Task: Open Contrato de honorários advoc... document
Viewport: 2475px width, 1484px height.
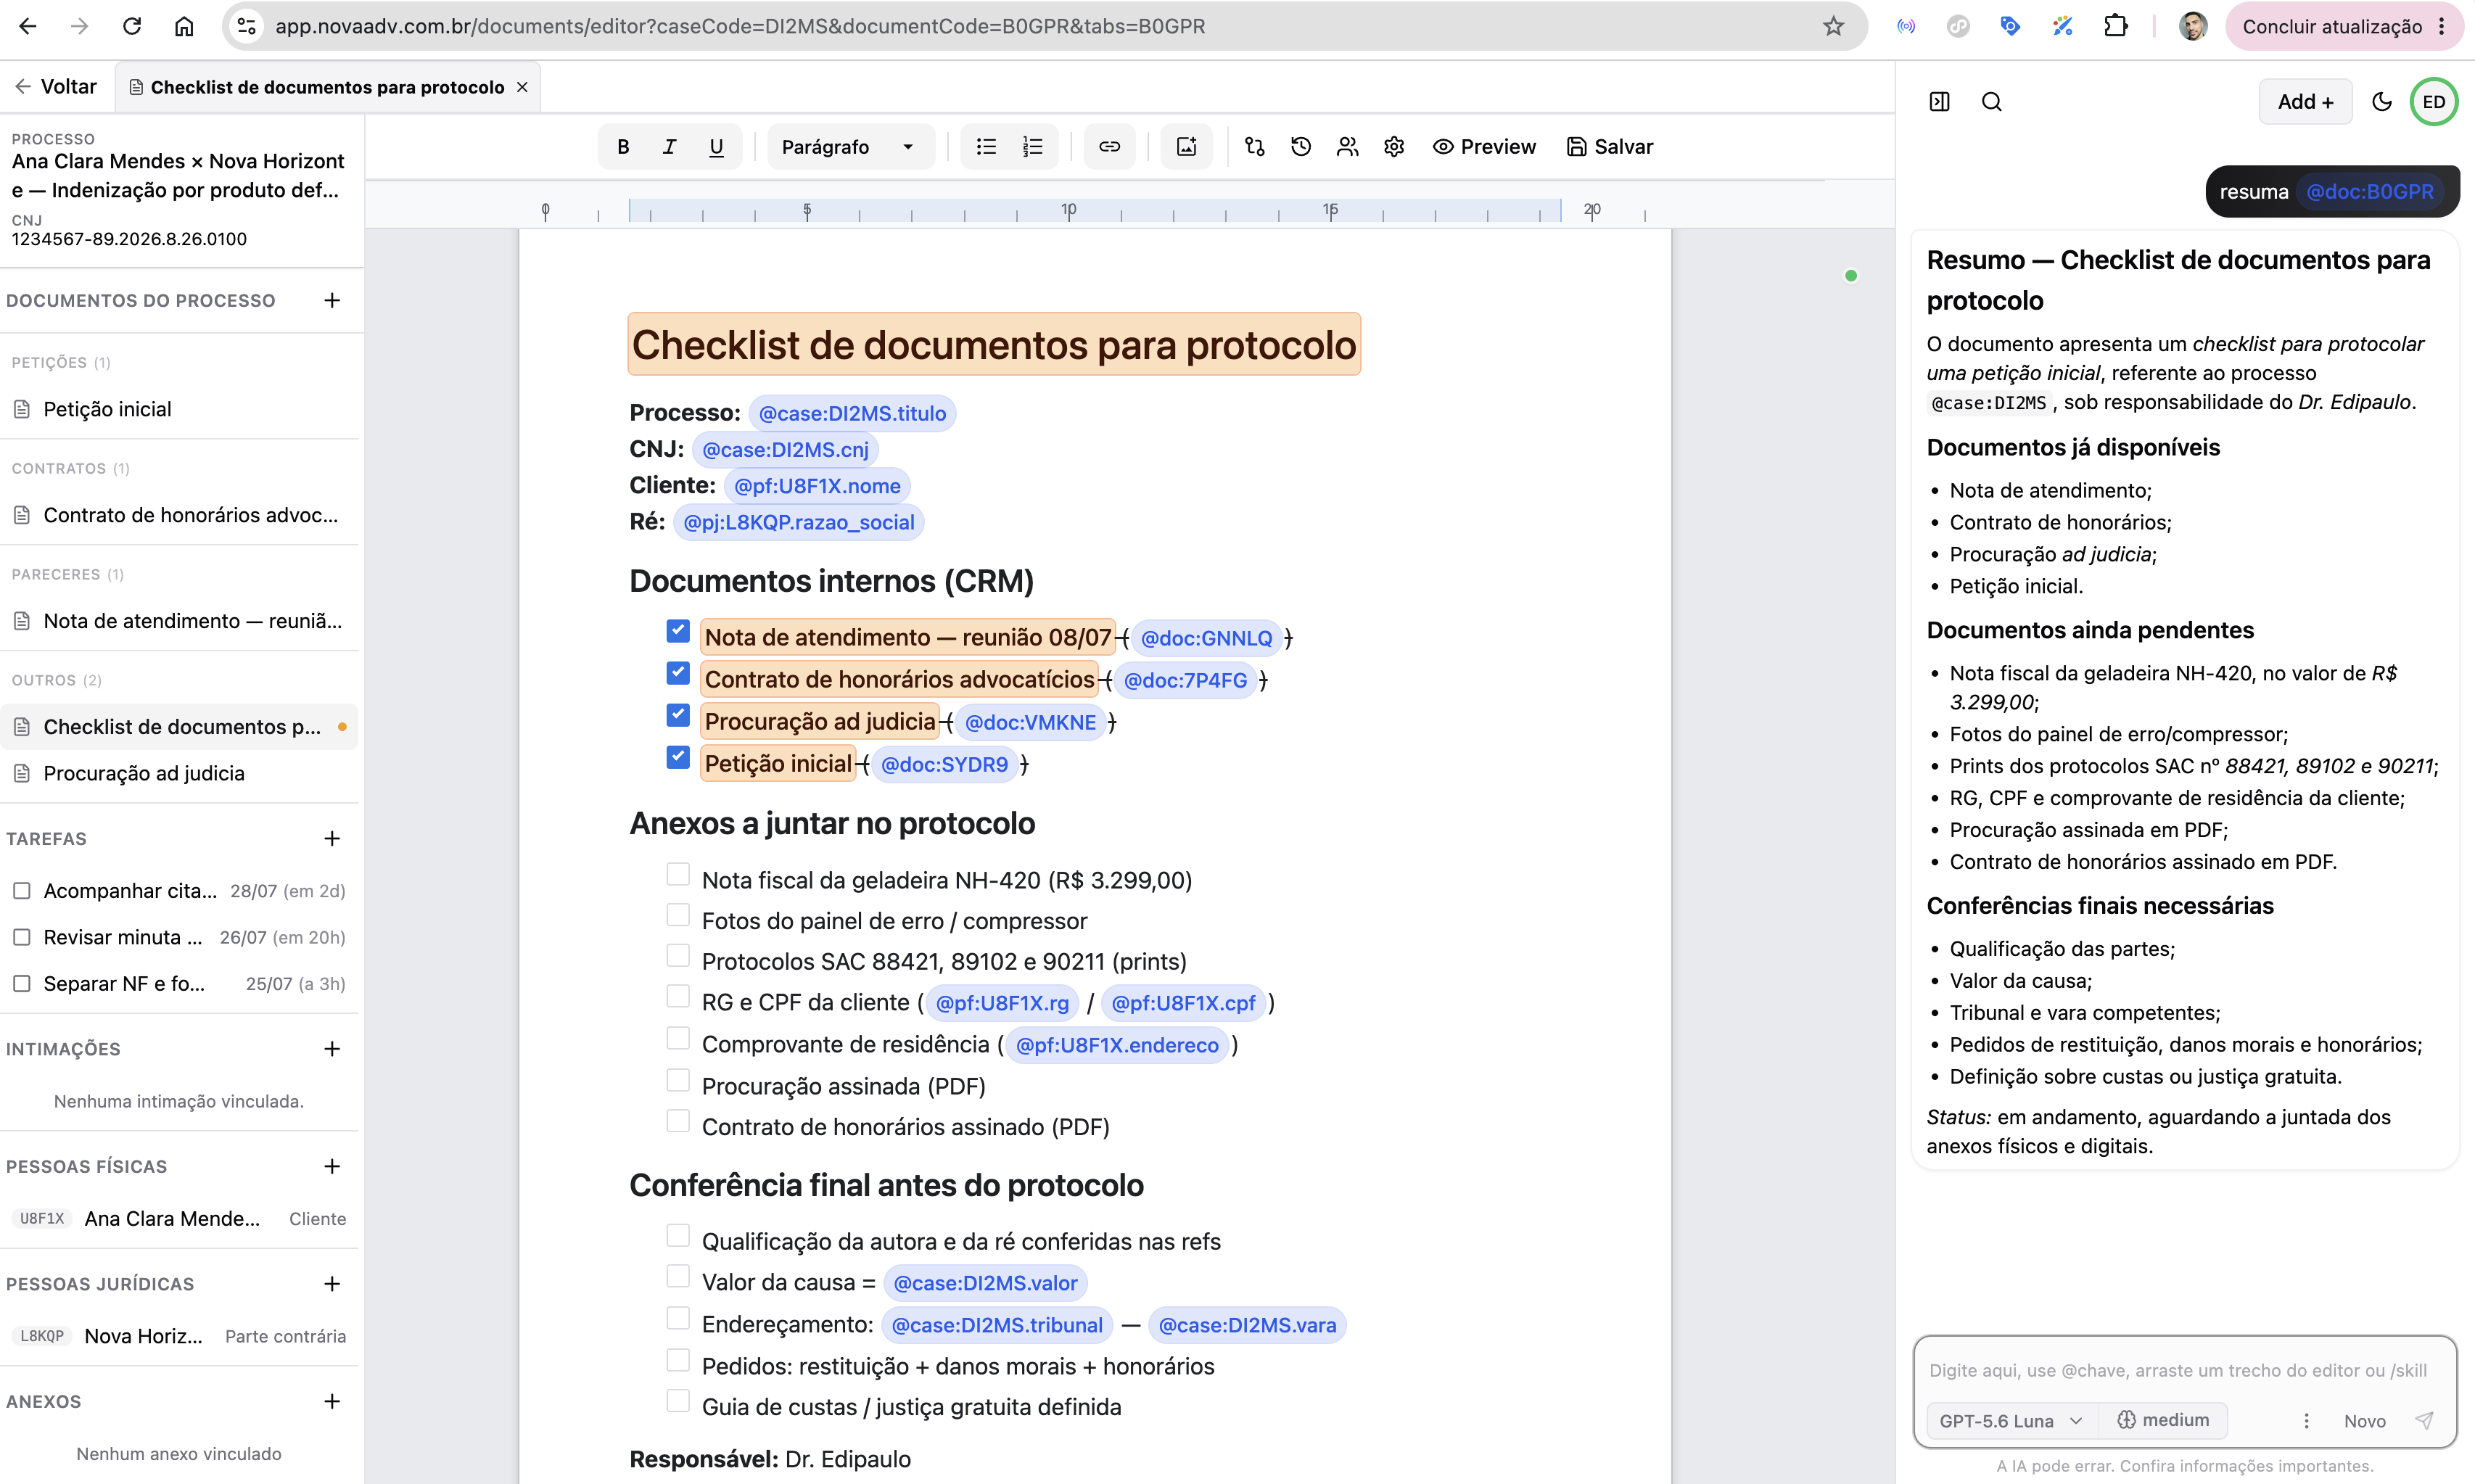Action: [x=180, y=515]
